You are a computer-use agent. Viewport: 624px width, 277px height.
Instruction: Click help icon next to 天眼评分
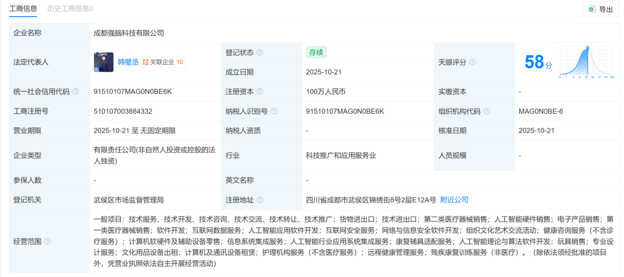(473, 62)
